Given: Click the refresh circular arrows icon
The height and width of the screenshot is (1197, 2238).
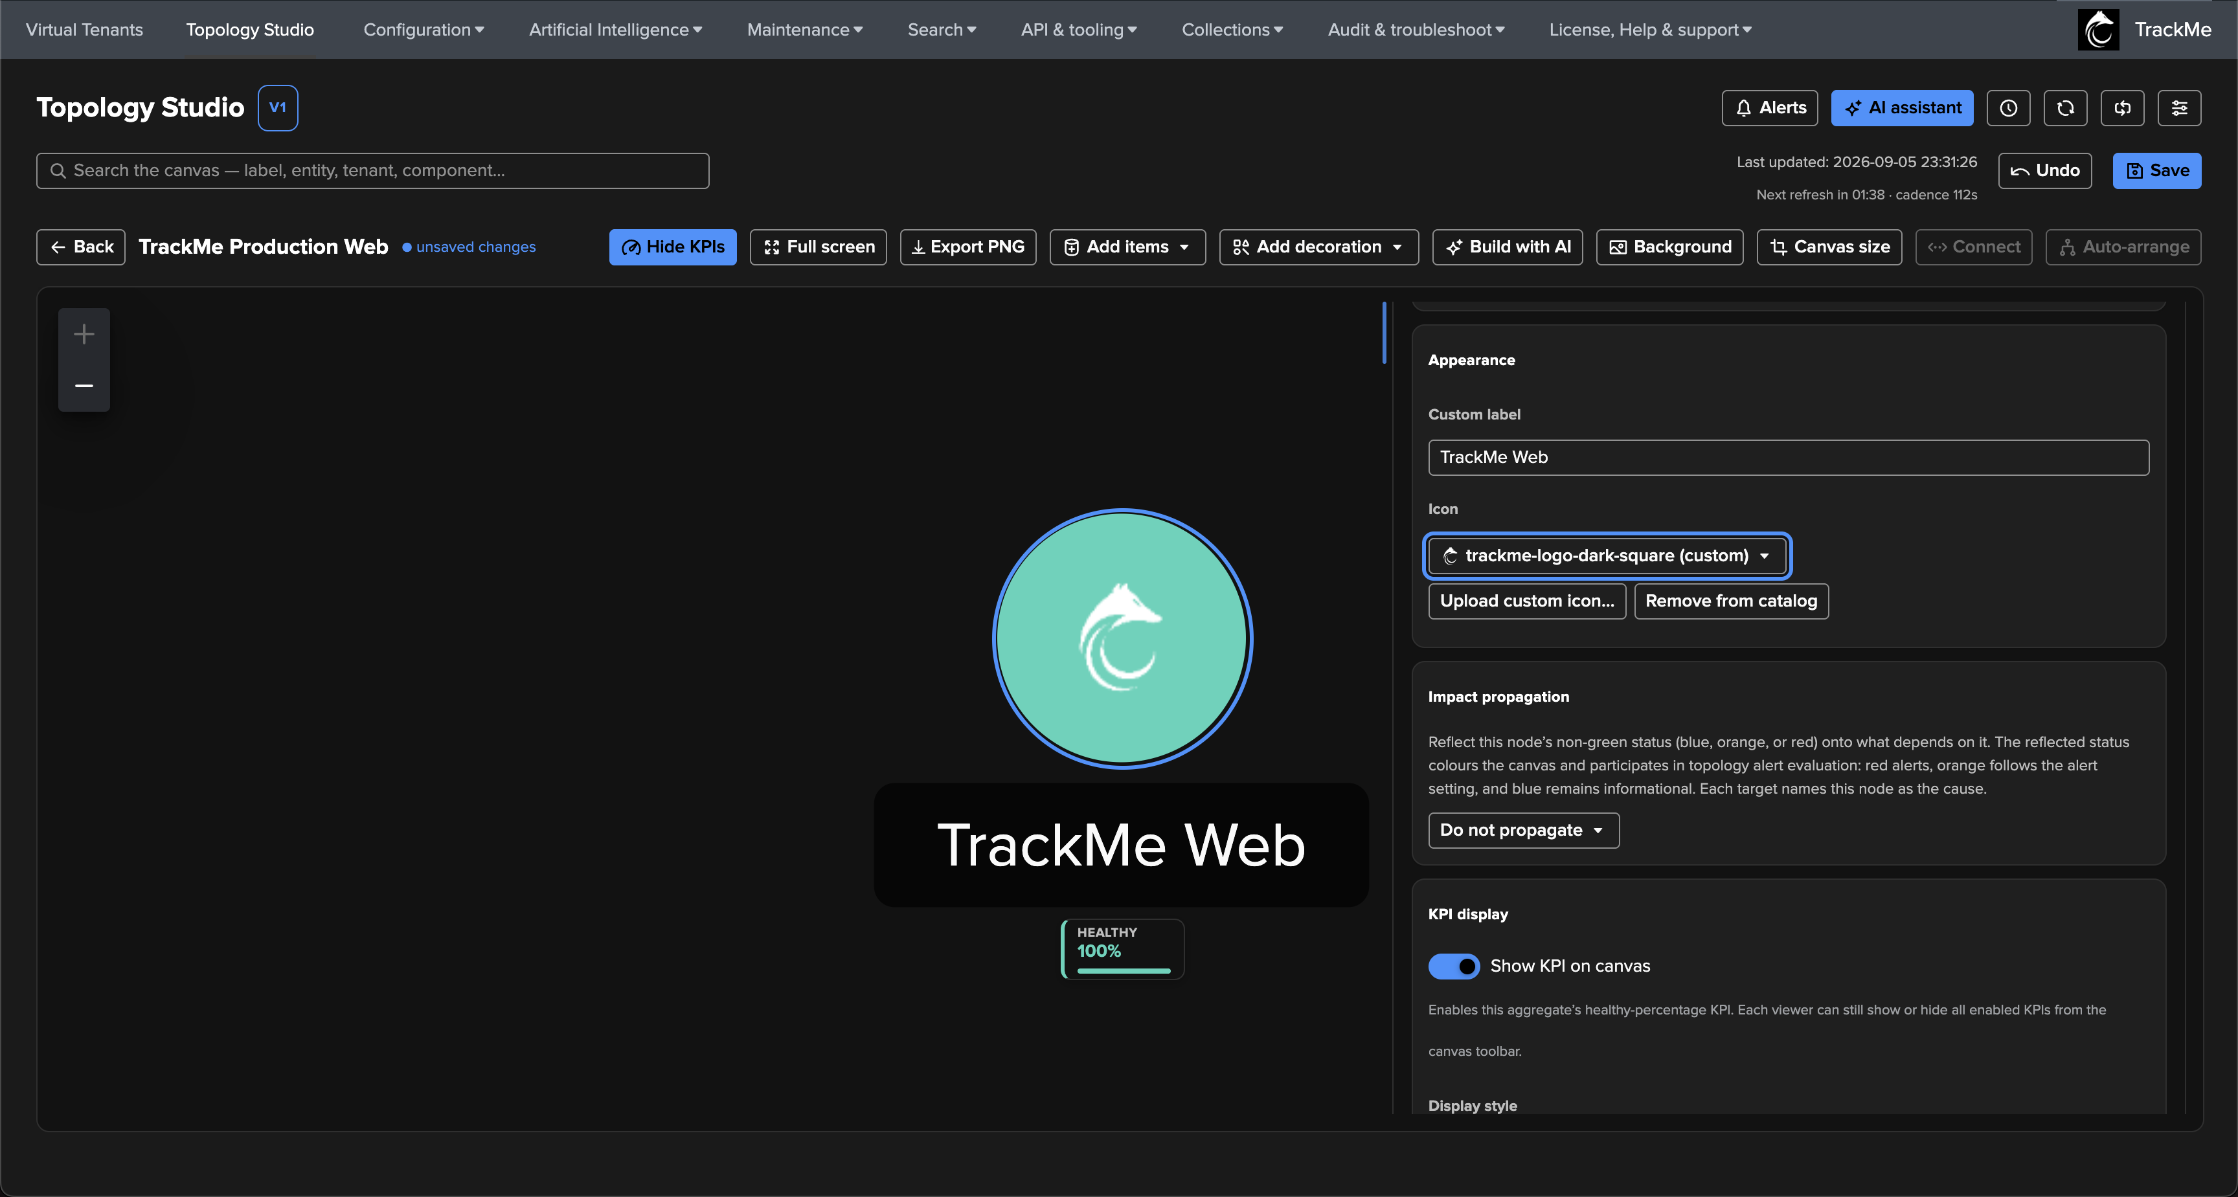Looking at the screenshot, I should pyautogui.click(x=2065, y=107).
